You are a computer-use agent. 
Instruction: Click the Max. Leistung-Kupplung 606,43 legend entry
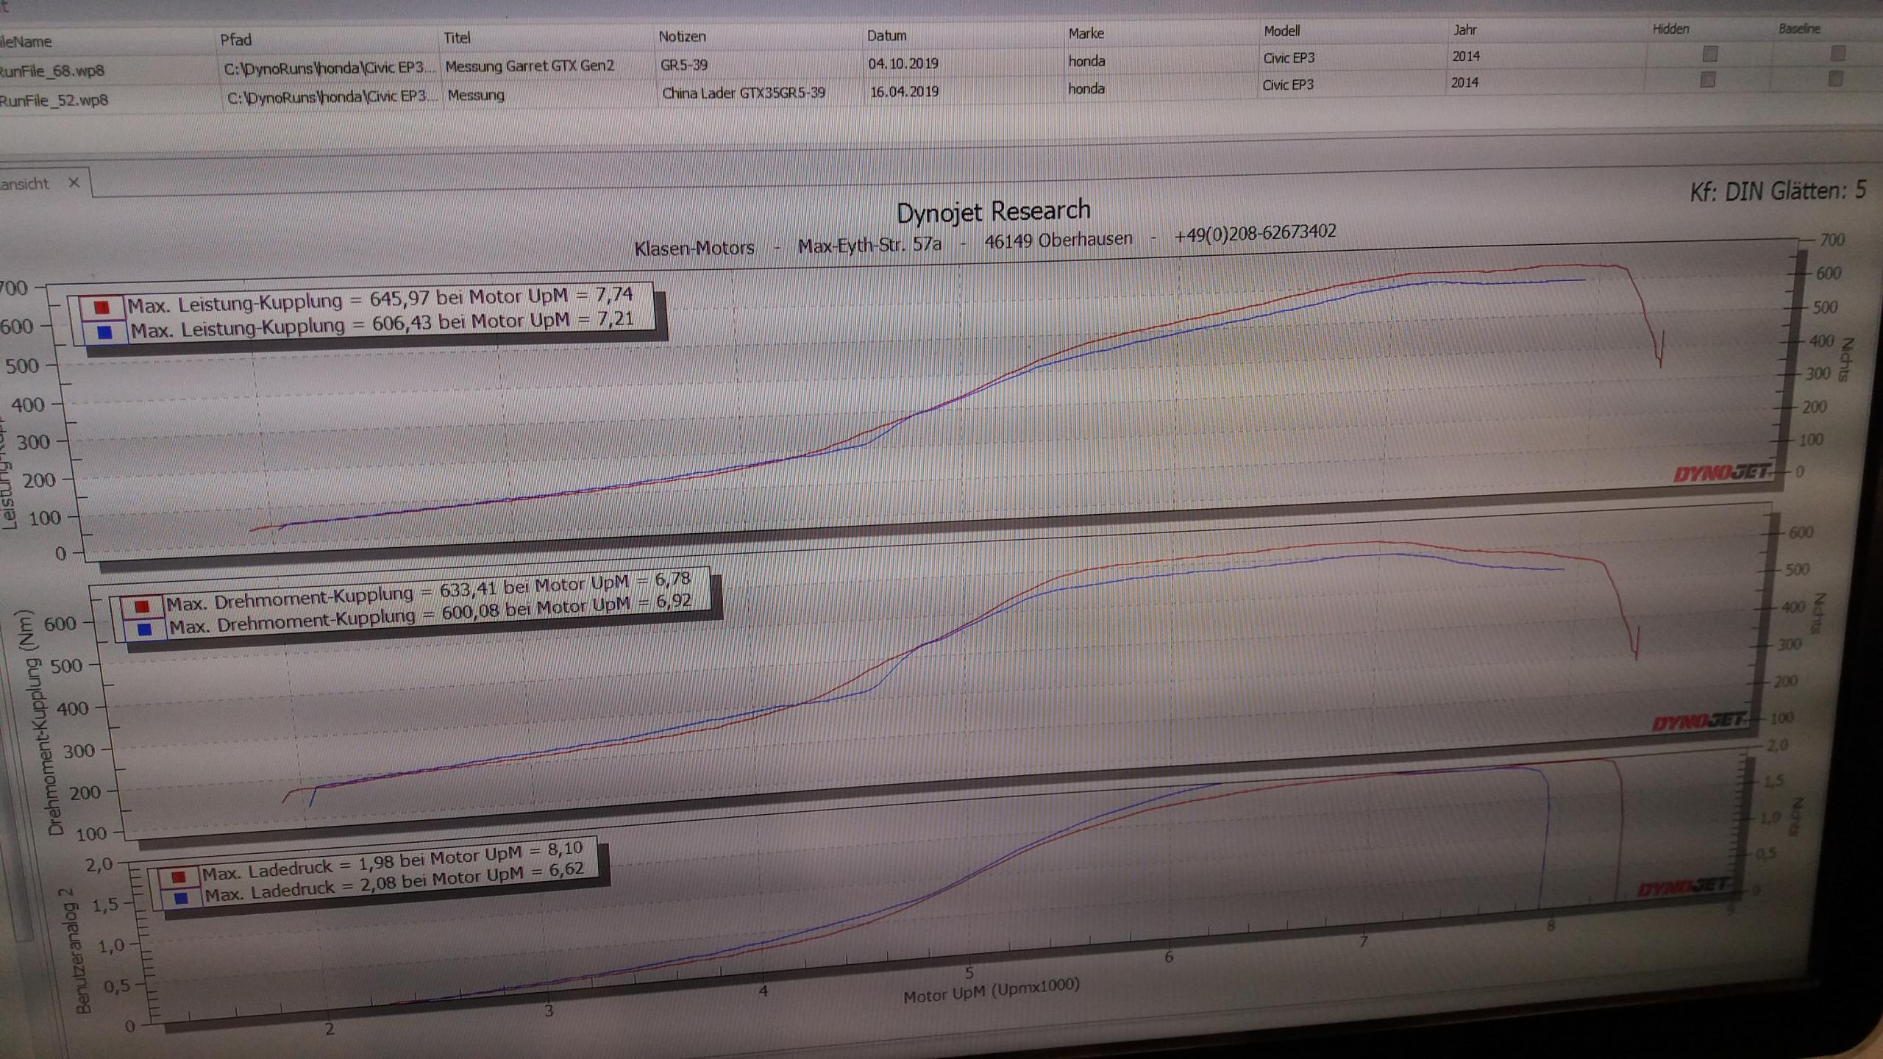point(382,325)
